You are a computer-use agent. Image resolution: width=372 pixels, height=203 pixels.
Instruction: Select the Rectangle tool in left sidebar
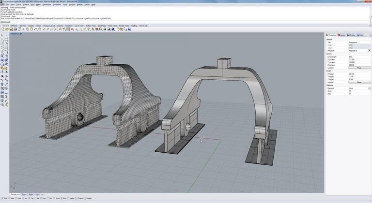point(6,48)
